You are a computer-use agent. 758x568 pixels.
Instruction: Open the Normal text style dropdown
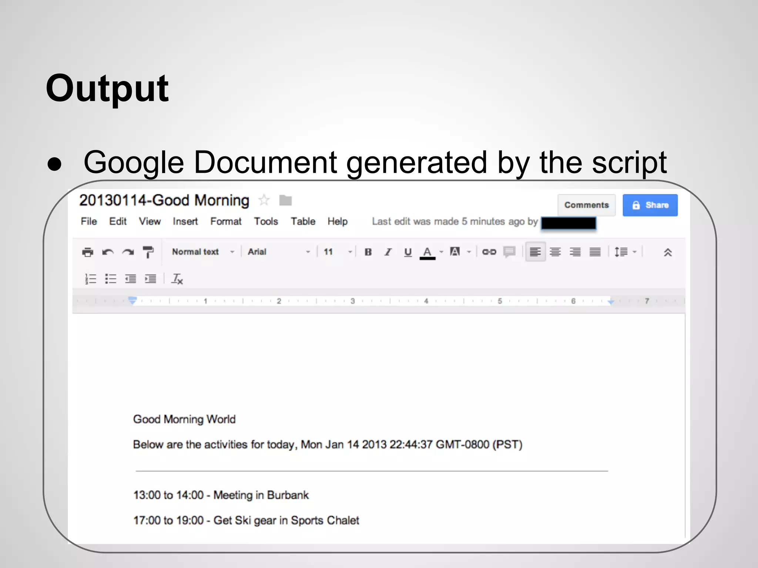(203, 252)
